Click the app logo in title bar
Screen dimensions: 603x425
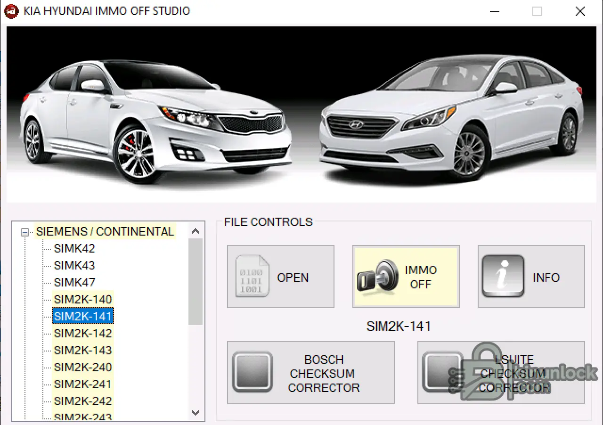(11, 11)
